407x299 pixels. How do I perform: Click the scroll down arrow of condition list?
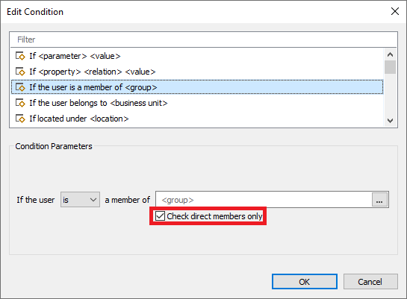click(390, 121)
